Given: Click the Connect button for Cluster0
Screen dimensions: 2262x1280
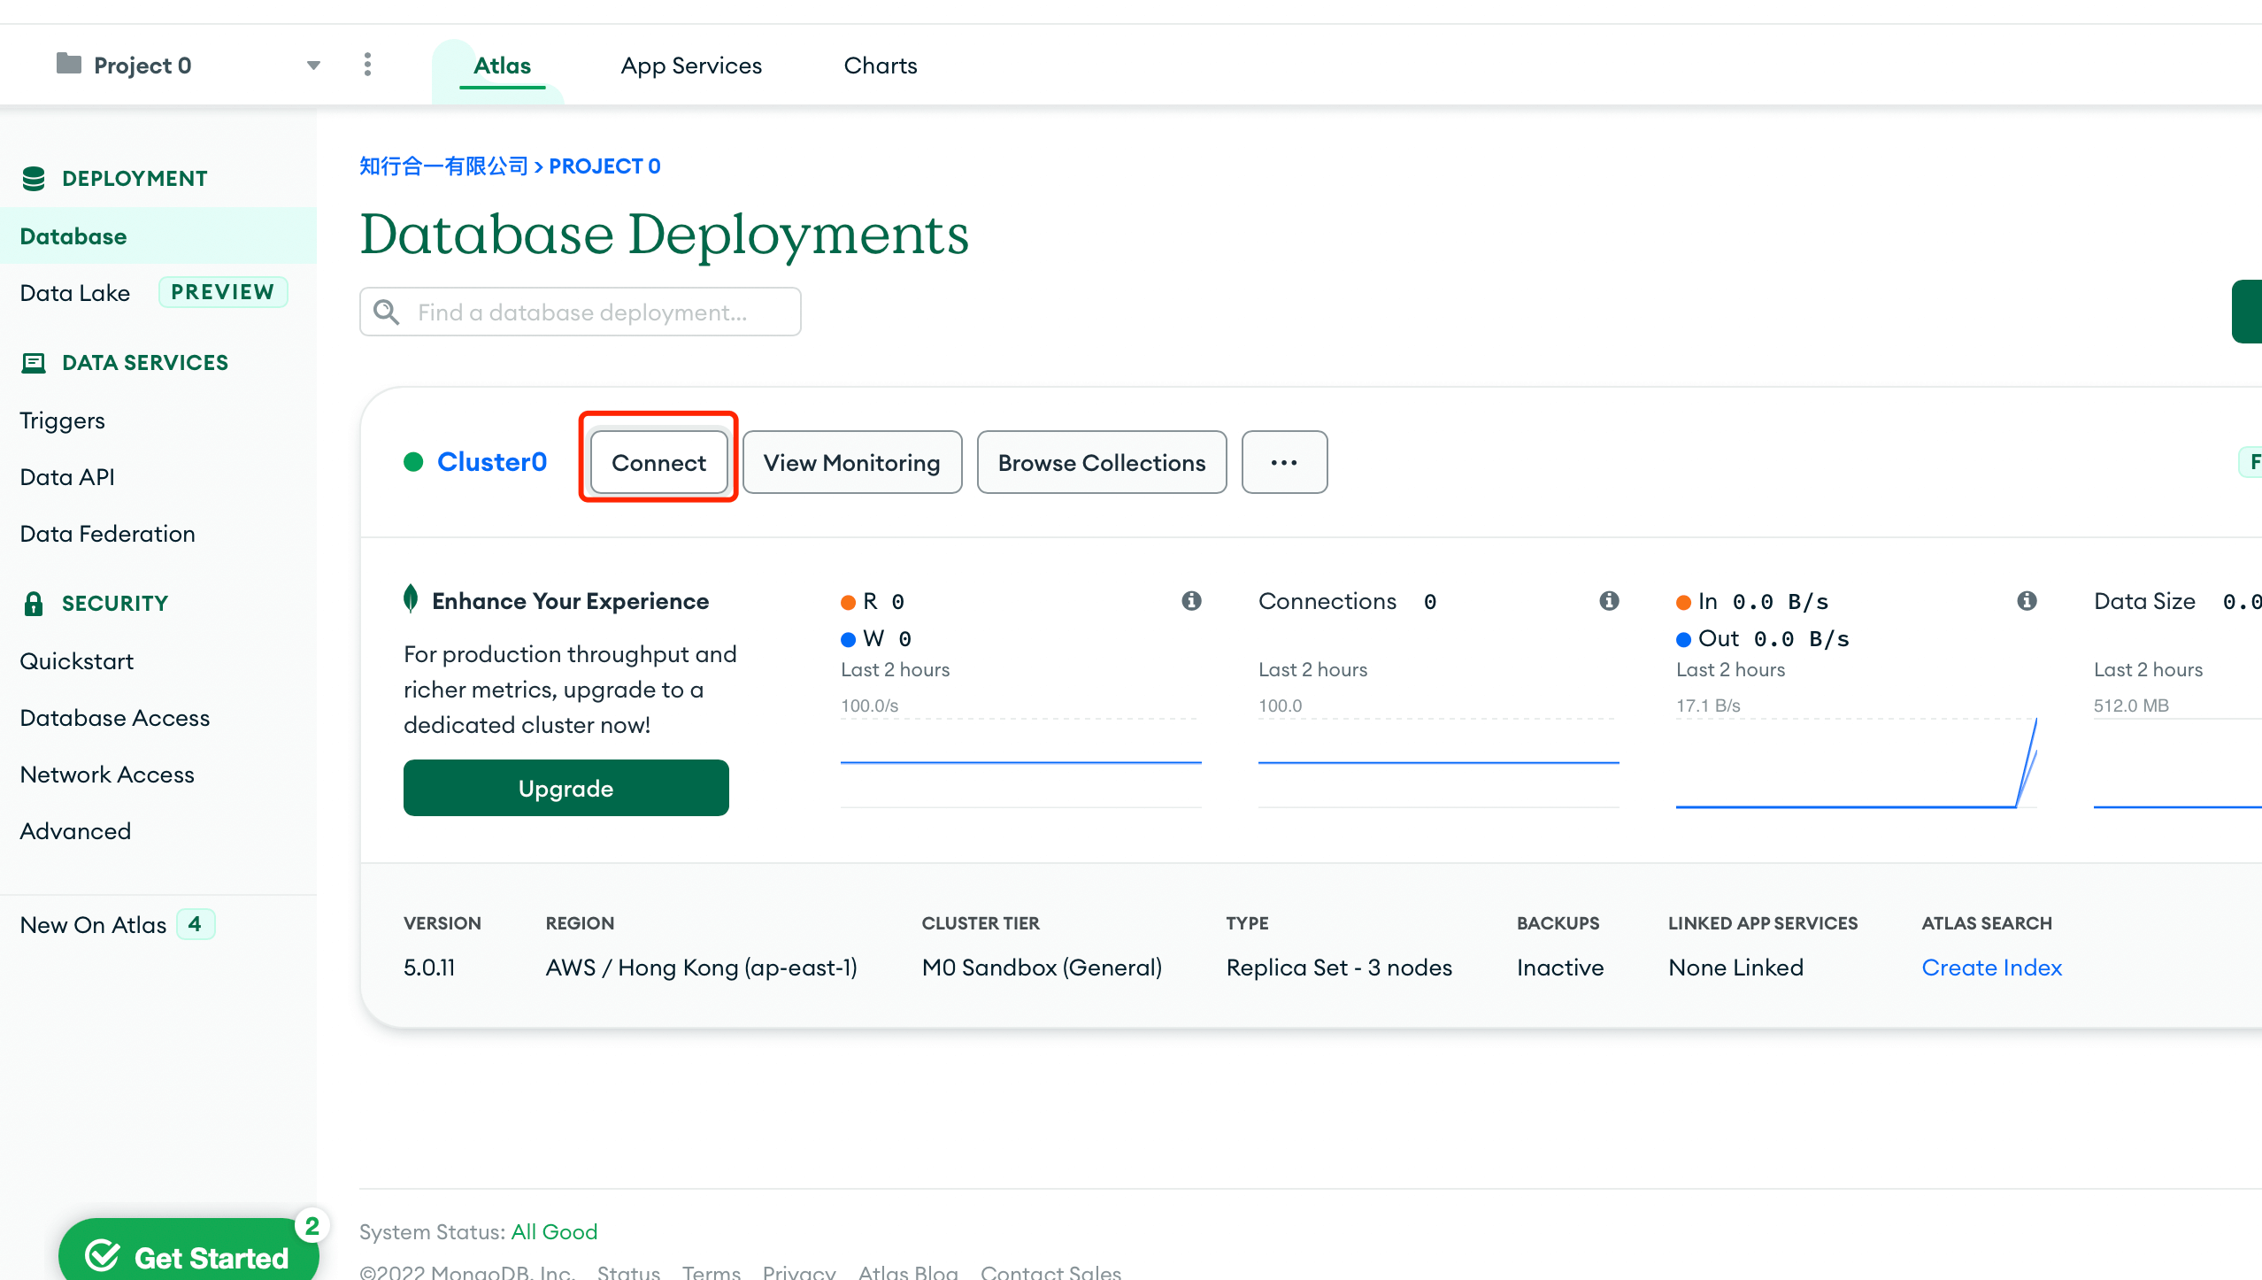Looking at the screenshot, I should (x=658, y=462).
